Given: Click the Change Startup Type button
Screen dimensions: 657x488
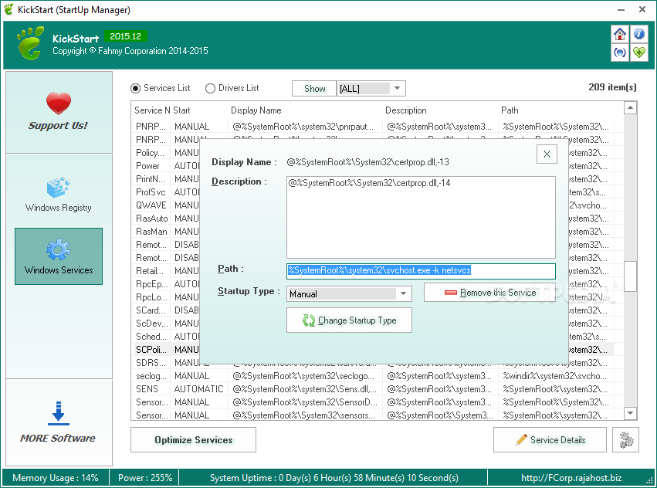Looking at the screenshot, I should [x=349, y=320].
